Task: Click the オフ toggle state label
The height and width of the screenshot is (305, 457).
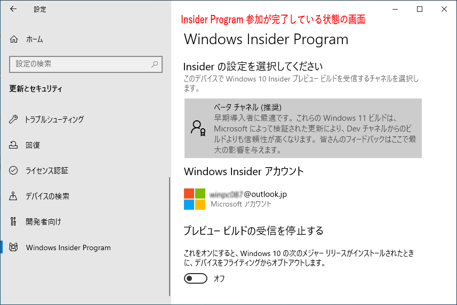Action: (219, 279)
